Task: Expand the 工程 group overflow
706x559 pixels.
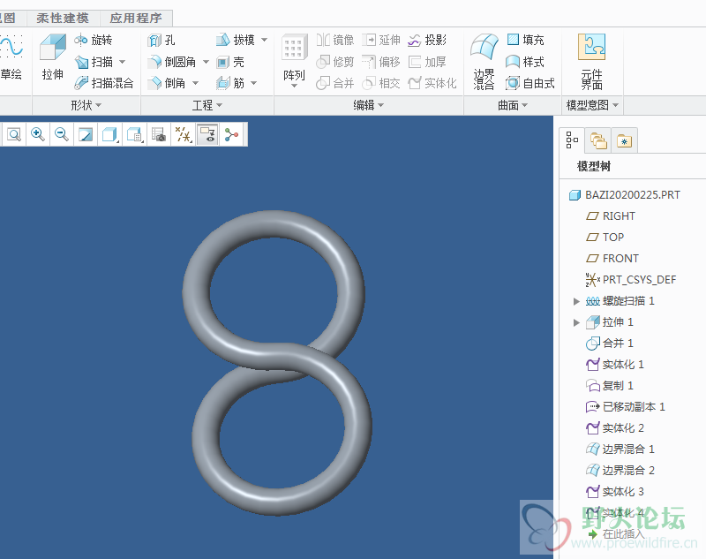Action: click(207, 105)
